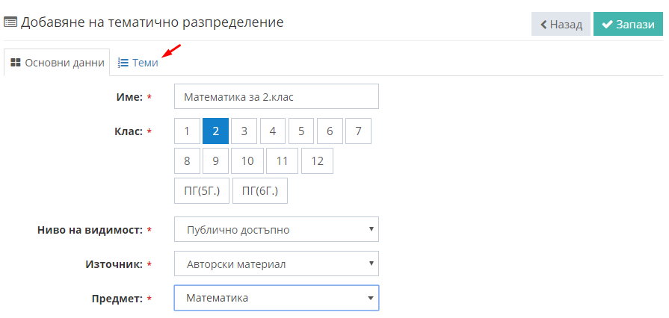Choose class 12 toggle button
Viewport: 669px width, 318px height.
pos(317,161)
